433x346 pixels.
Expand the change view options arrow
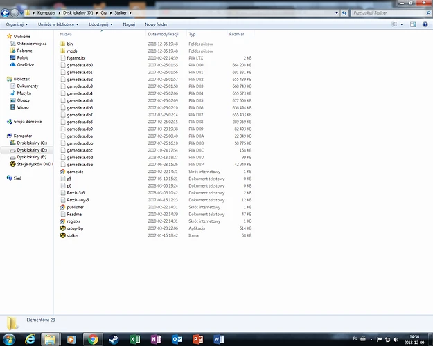[x=402, y=24]
